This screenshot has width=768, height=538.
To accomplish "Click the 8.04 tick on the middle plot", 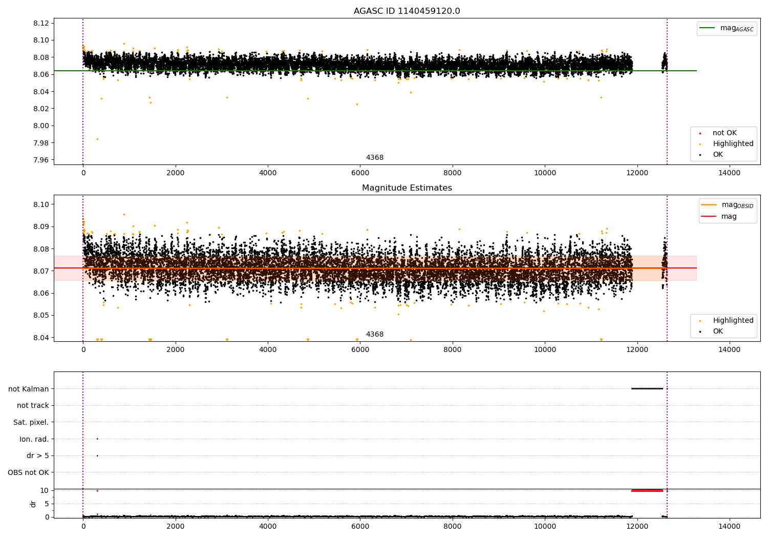I will pyautogui.click(x=41, y=338).
